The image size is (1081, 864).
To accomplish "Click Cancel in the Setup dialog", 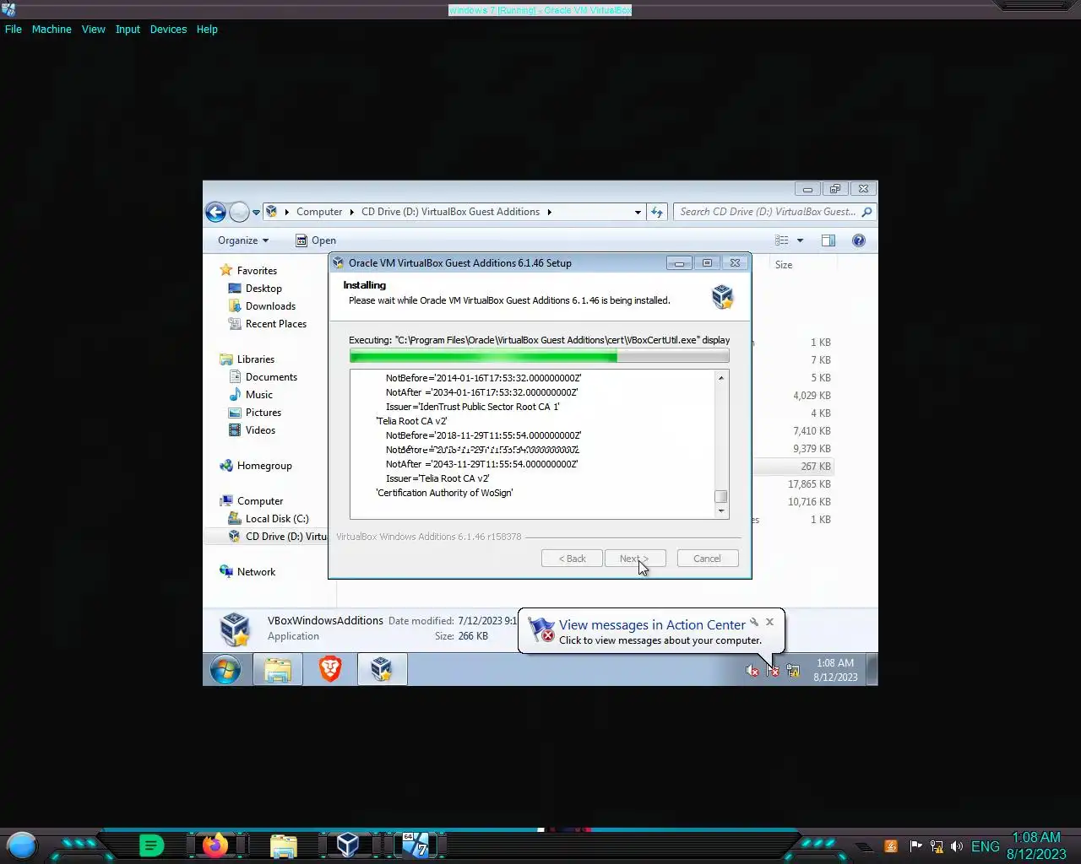I will (x=707, y=559).
